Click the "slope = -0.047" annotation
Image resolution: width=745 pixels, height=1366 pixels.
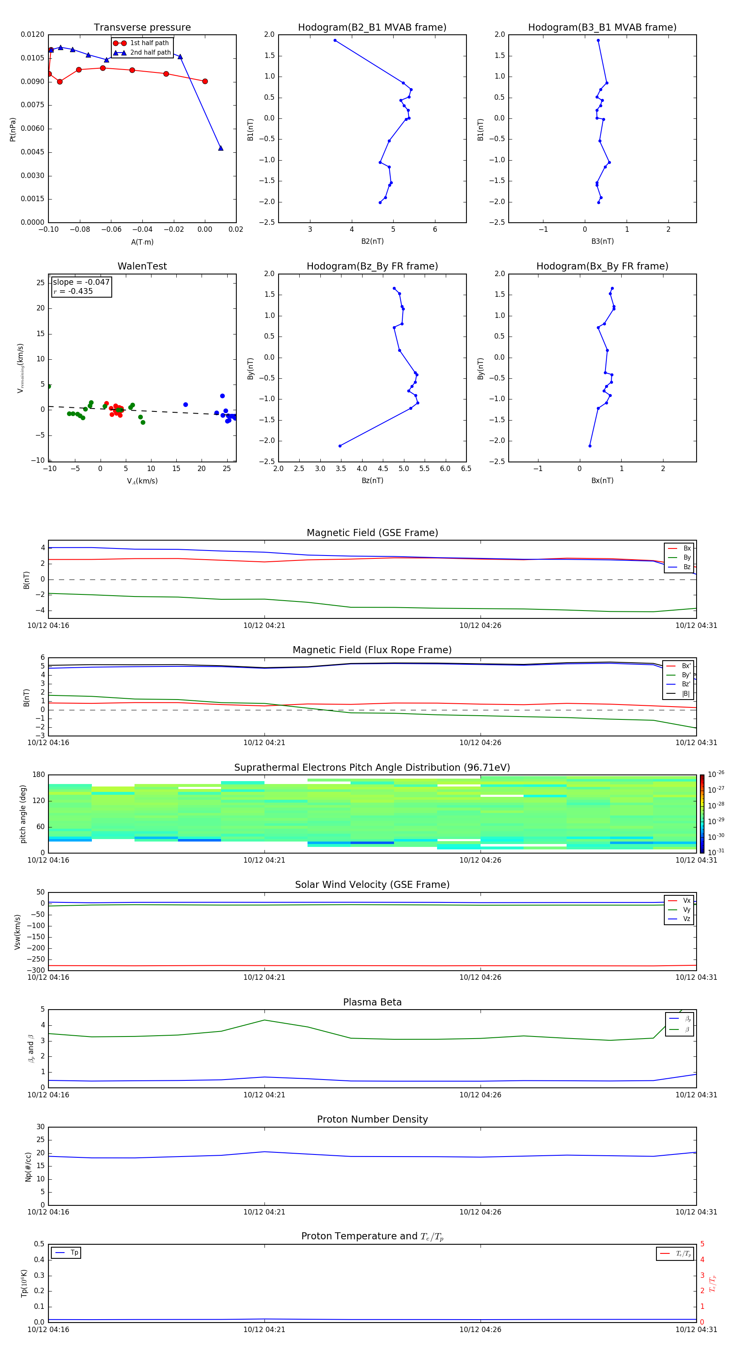[x=81, y=282]
